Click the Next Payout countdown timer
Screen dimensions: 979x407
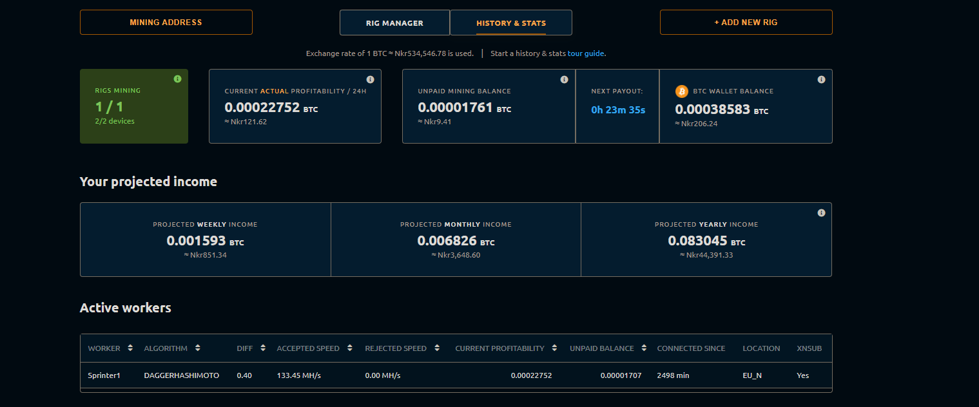click(618, 110)
